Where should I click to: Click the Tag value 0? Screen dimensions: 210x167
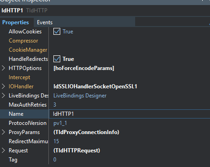(55, 160)
